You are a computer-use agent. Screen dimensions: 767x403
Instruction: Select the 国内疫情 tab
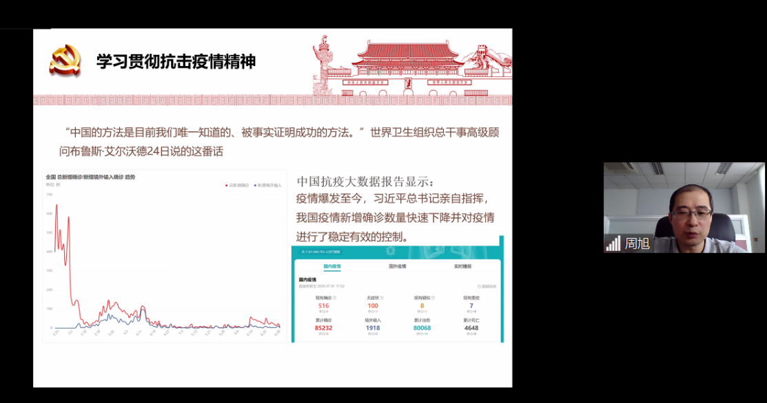(x=332, y=266)
